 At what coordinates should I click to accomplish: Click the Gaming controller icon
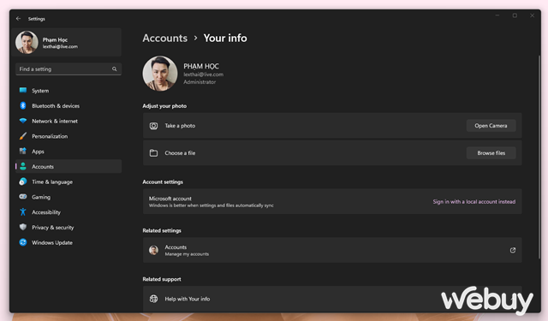pyautogui.click(x=23, y=197)
